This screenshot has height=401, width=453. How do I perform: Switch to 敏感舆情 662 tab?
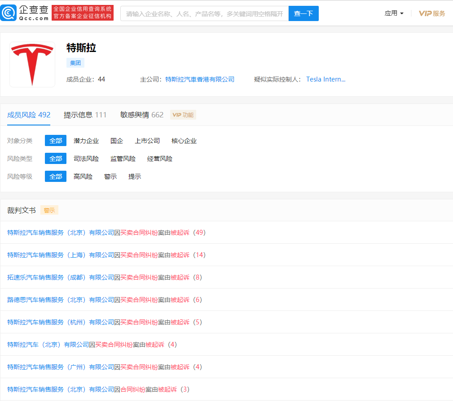click(141, 115)
